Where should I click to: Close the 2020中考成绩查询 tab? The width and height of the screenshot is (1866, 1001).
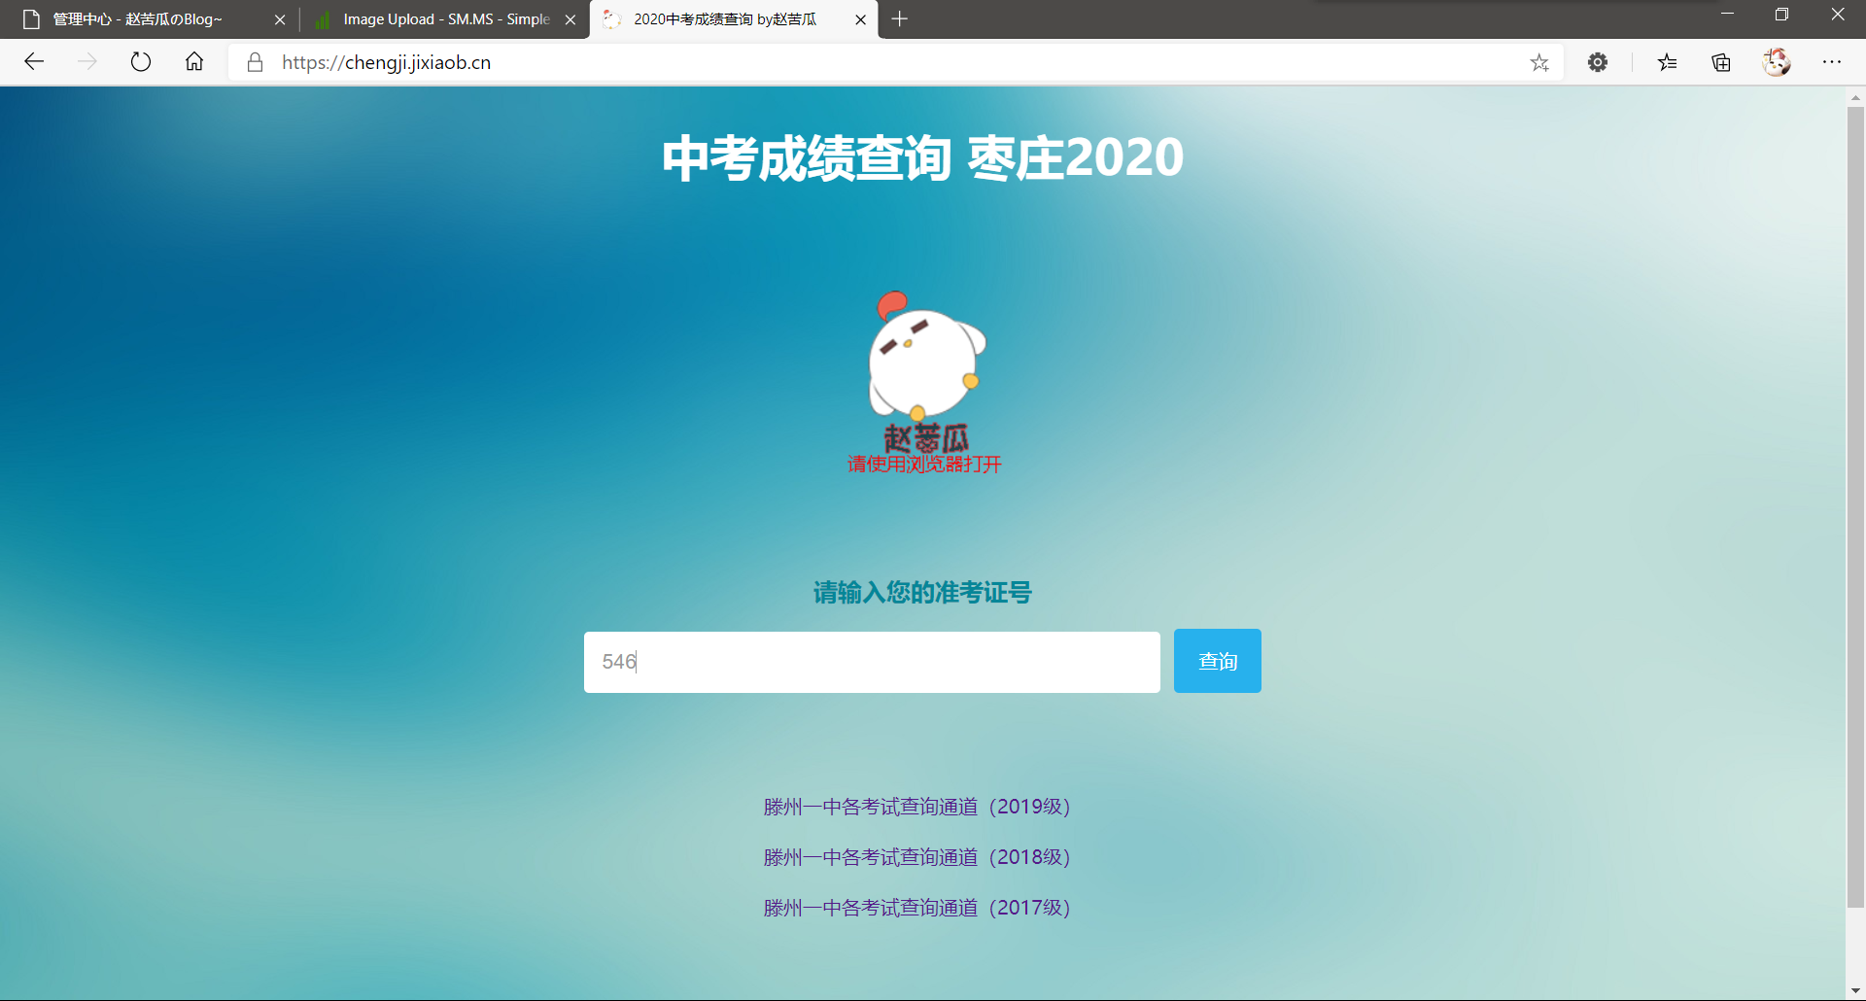860,19
